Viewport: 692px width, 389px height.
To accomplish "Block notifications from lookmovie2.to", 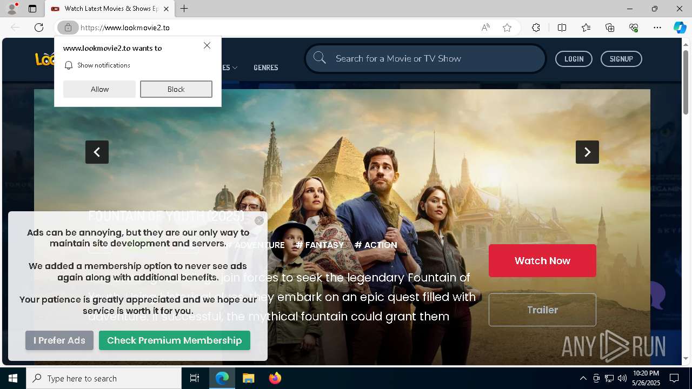I will click(x=176, y=89).
